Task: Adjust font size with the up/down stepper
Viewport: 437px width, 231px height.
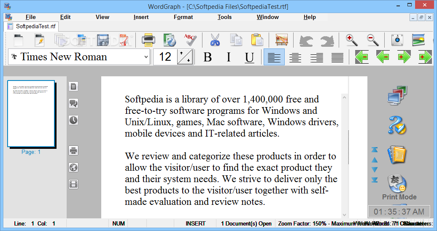Action: pyautogui.click(x=185, y=57)
